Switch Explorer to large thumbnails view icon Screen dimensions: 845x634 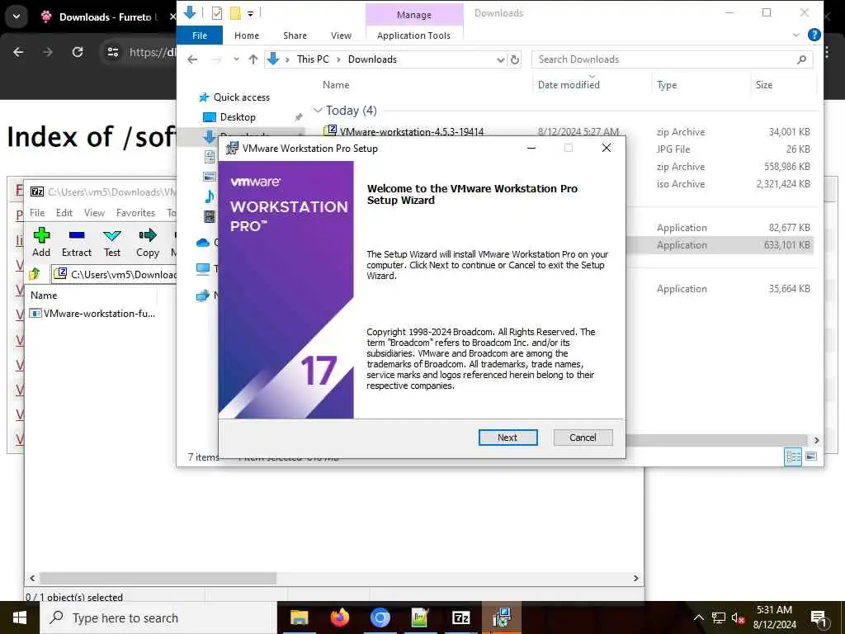pos(811,457)
